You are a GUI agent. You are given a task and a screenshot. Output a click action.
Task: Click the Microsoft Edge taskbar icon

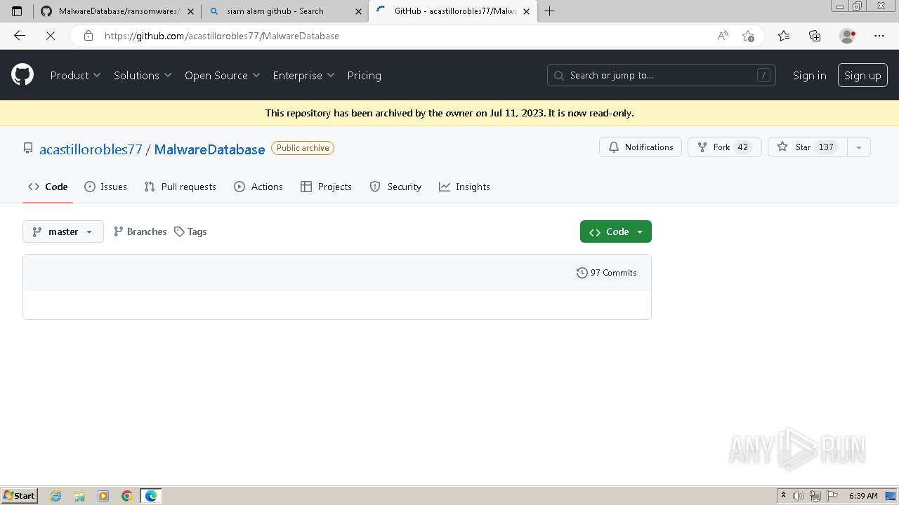(x=151, y=496)
